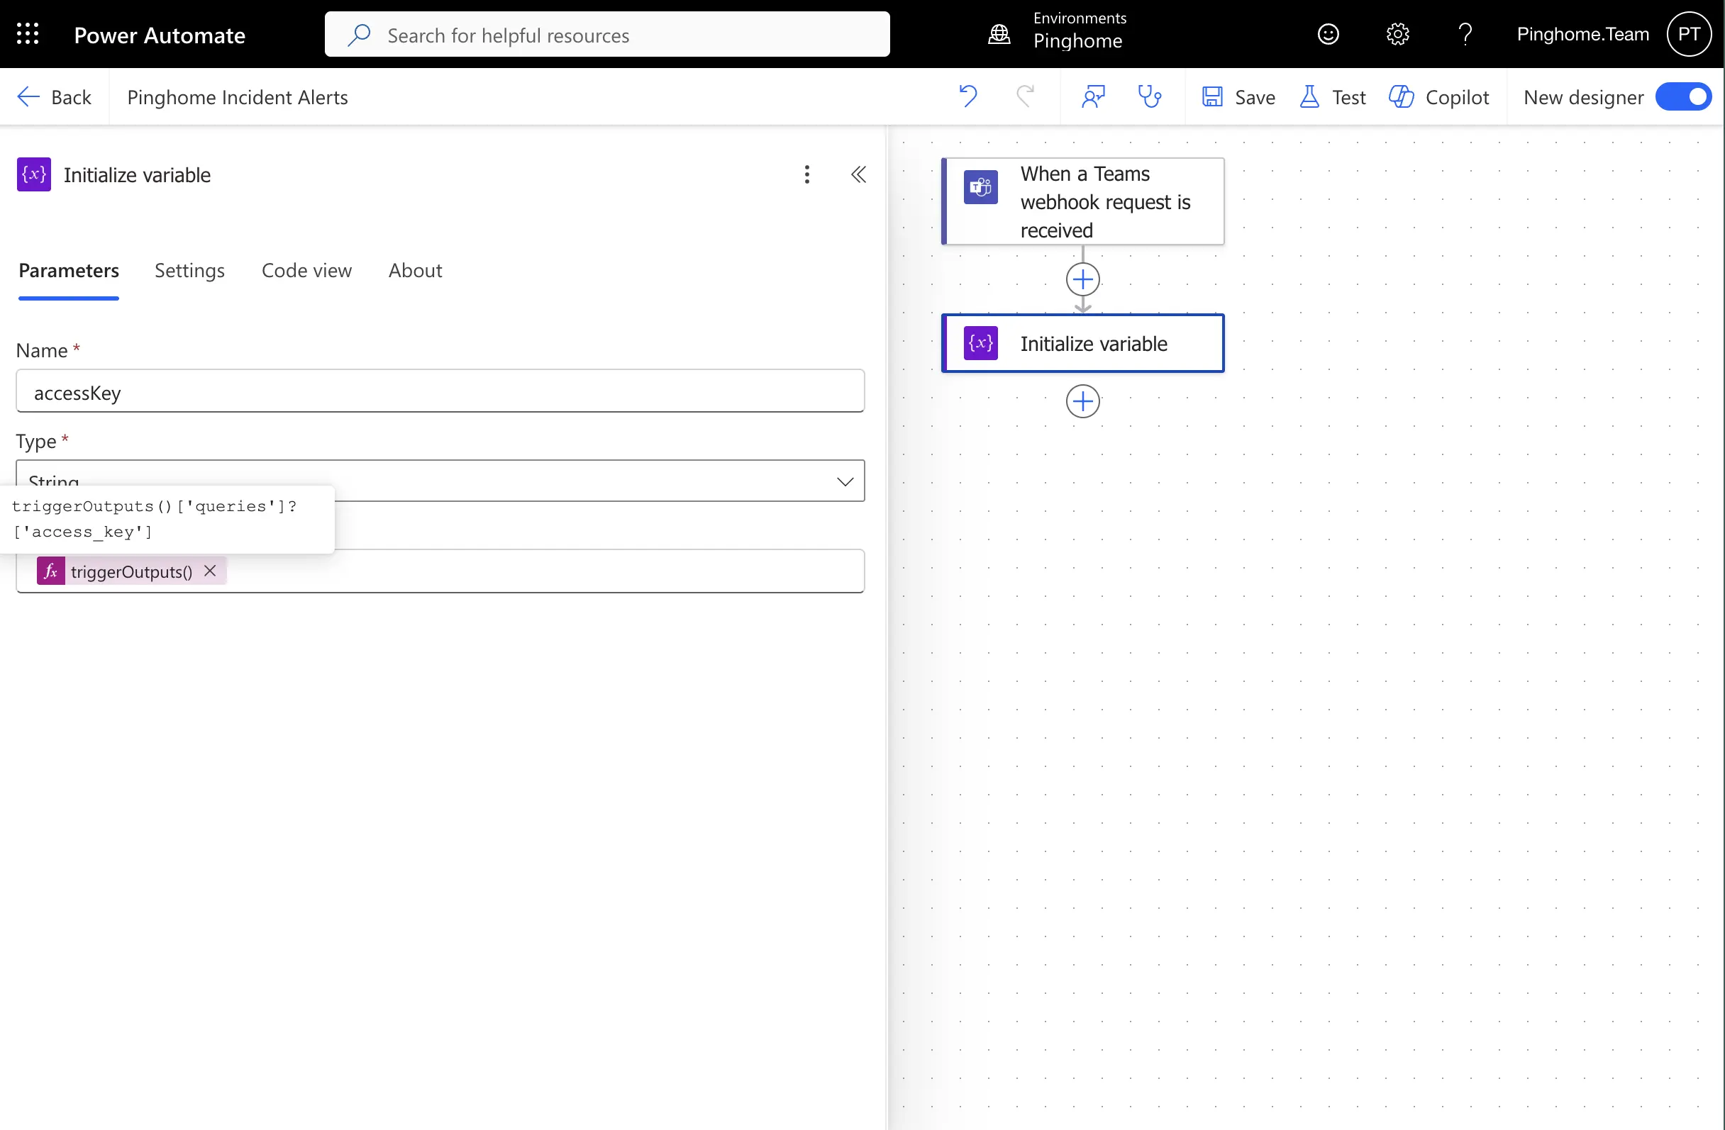
Task: Insert a new step below Initialize variable
Action: tap(1082, 401)
